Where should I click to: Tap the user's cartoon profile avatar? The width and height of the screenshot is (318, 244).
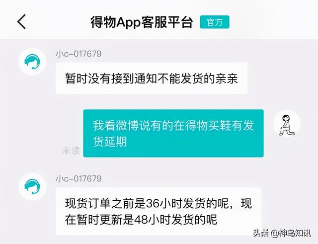[287, 123]
